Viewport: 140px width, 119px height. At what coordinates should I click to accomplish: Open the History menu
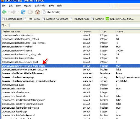28,5
